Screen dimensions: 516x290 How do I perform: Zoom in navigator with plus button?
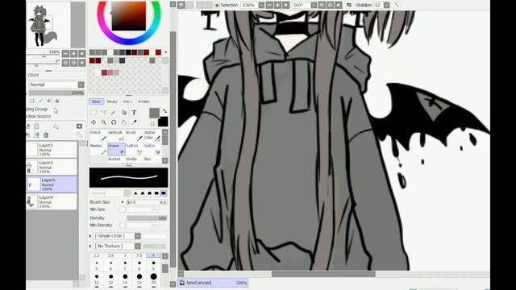point(73,54)
